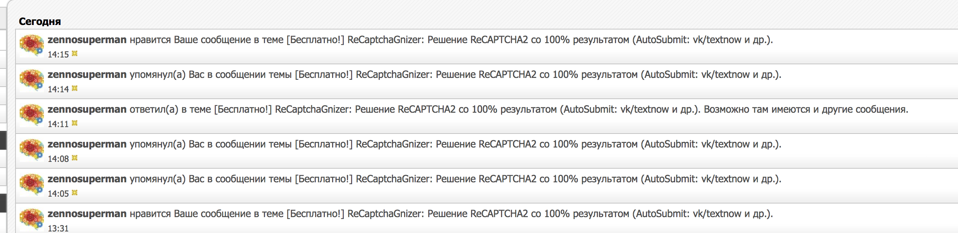Click the new-item star icon beside 14:14
The width and height of the screenshot is (958, 233).
(75, 89)
